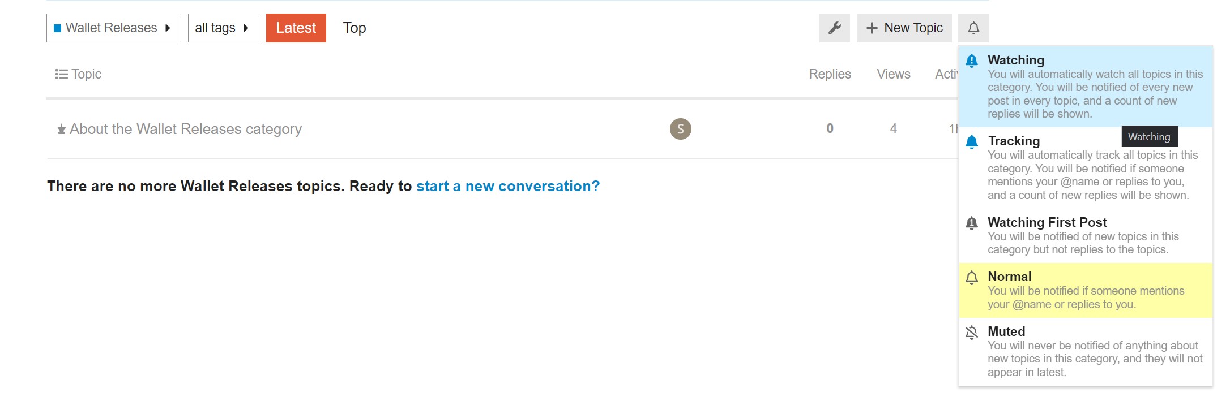Click the pin icon on the About topic
The image size is (1230, 410).
[x=62, y=130]
